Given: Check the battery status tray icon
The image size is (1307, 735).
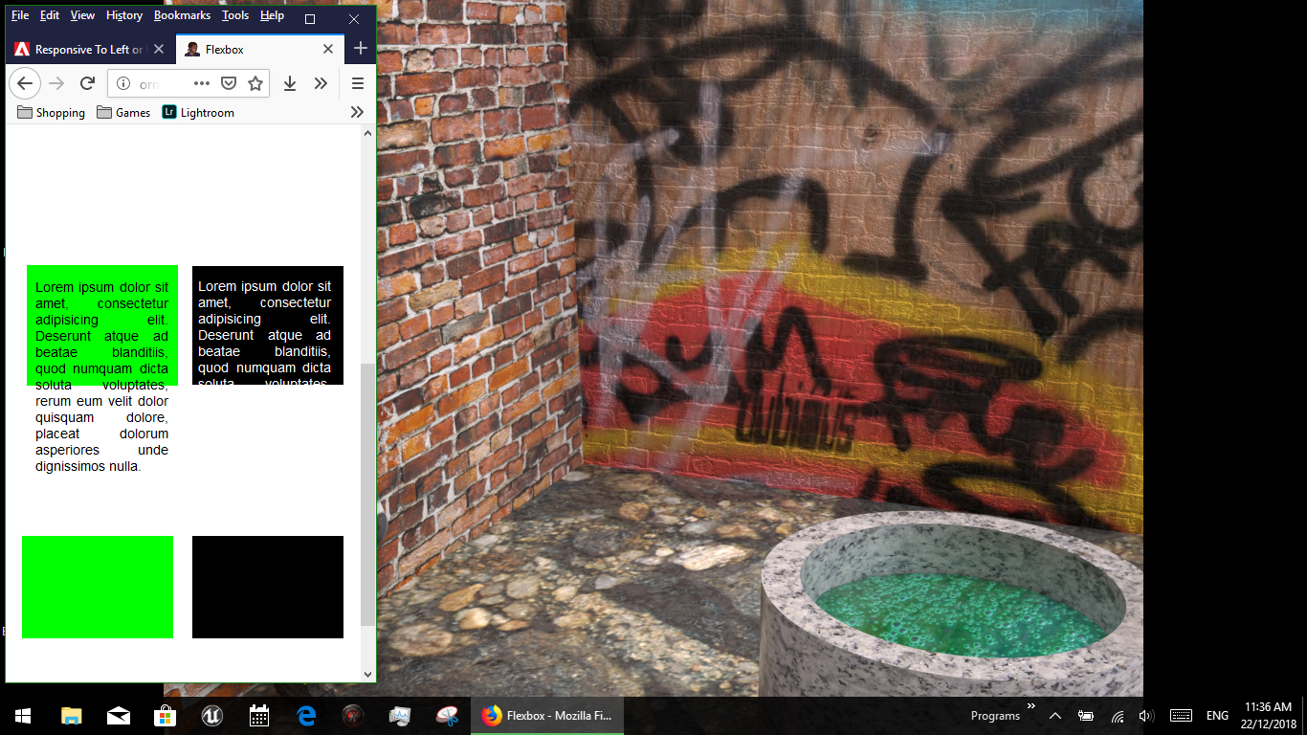Looking at the screenshot, I should pos(1086,716).
